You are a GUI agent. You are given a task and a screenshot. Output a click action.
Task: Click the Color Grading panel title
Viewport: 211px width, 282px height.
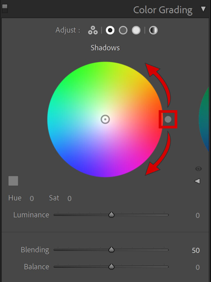point(163,10)
